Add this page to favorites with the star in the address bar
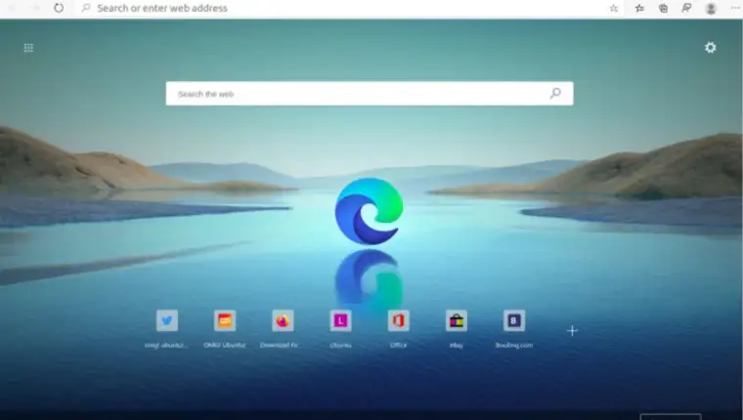Viewport: 743px width, 420px height. coord(614,8)
